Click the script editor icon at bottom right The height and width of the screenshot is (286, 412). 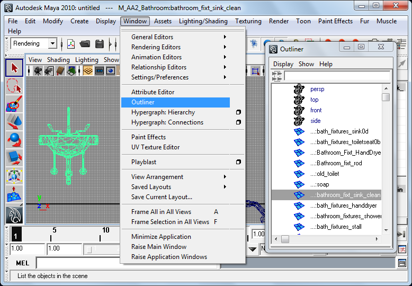tap(402, 263)
